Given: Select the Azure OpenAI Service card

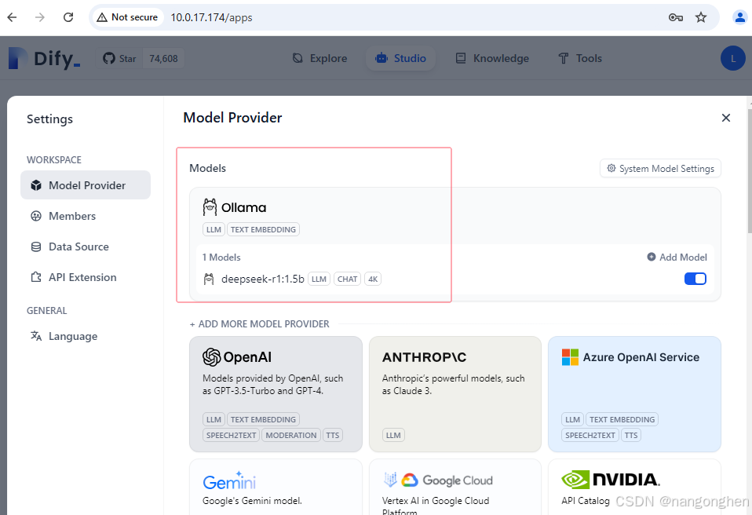Looking at the screenshot, I should point(634,394).
